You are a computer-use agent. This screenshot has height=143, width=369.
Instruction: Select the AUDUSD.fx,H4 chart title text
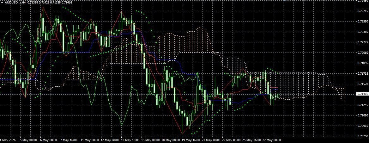(15, 3)
